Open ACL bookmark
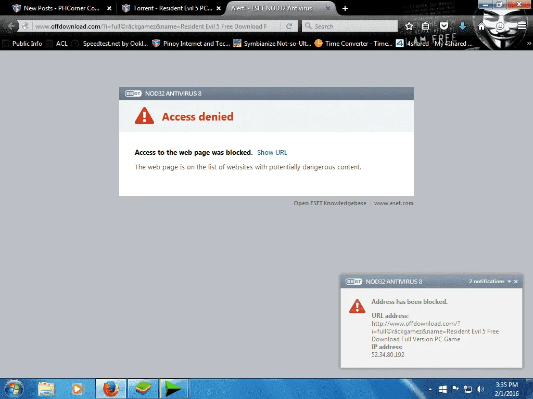Image resolution: width=533 pixels, height=399 pixels. pyautogui.click(x=57, y=44)
